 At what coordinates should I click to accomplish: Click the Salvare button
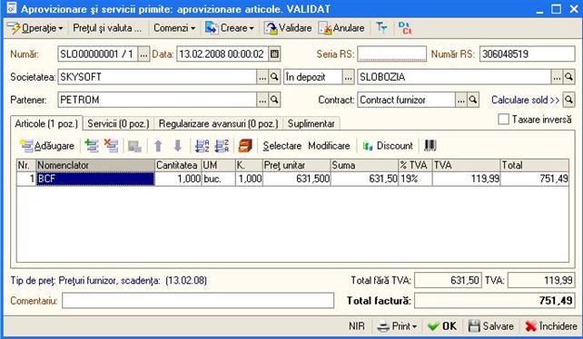tap(491, 326)
